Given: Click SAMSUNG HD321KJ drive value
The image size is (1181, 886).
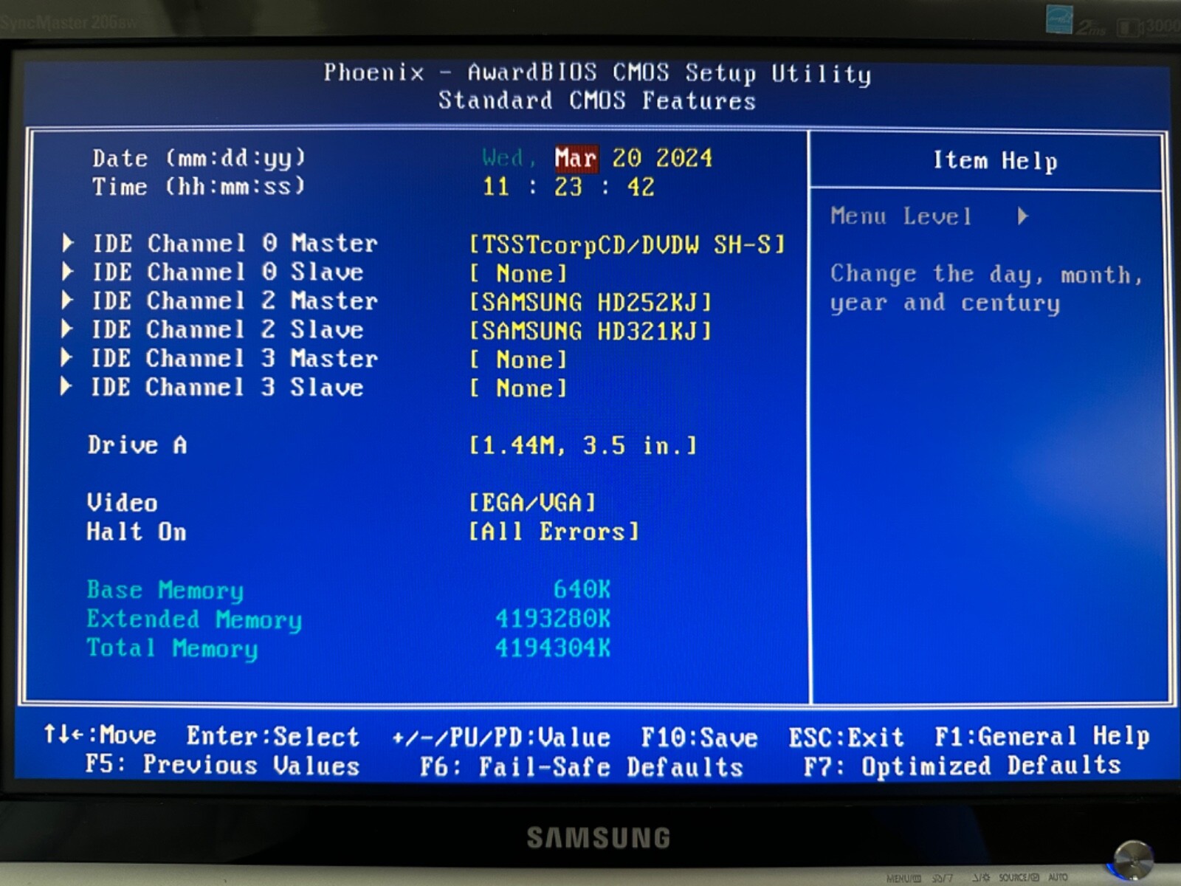Looking at the screenshot, I should tap(591, 331).
